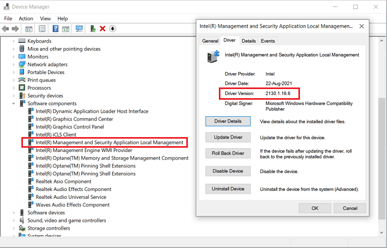Select Realtek Asio Component
Screen dimensions: 387x248
tap(64, 181)
